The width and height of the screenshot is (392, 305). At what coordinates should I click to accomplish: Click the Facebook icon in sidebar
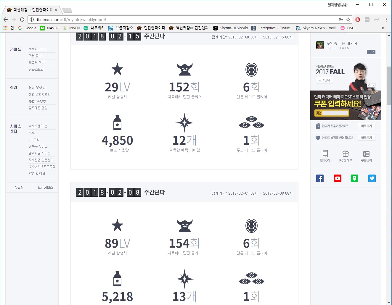(320, 178)
